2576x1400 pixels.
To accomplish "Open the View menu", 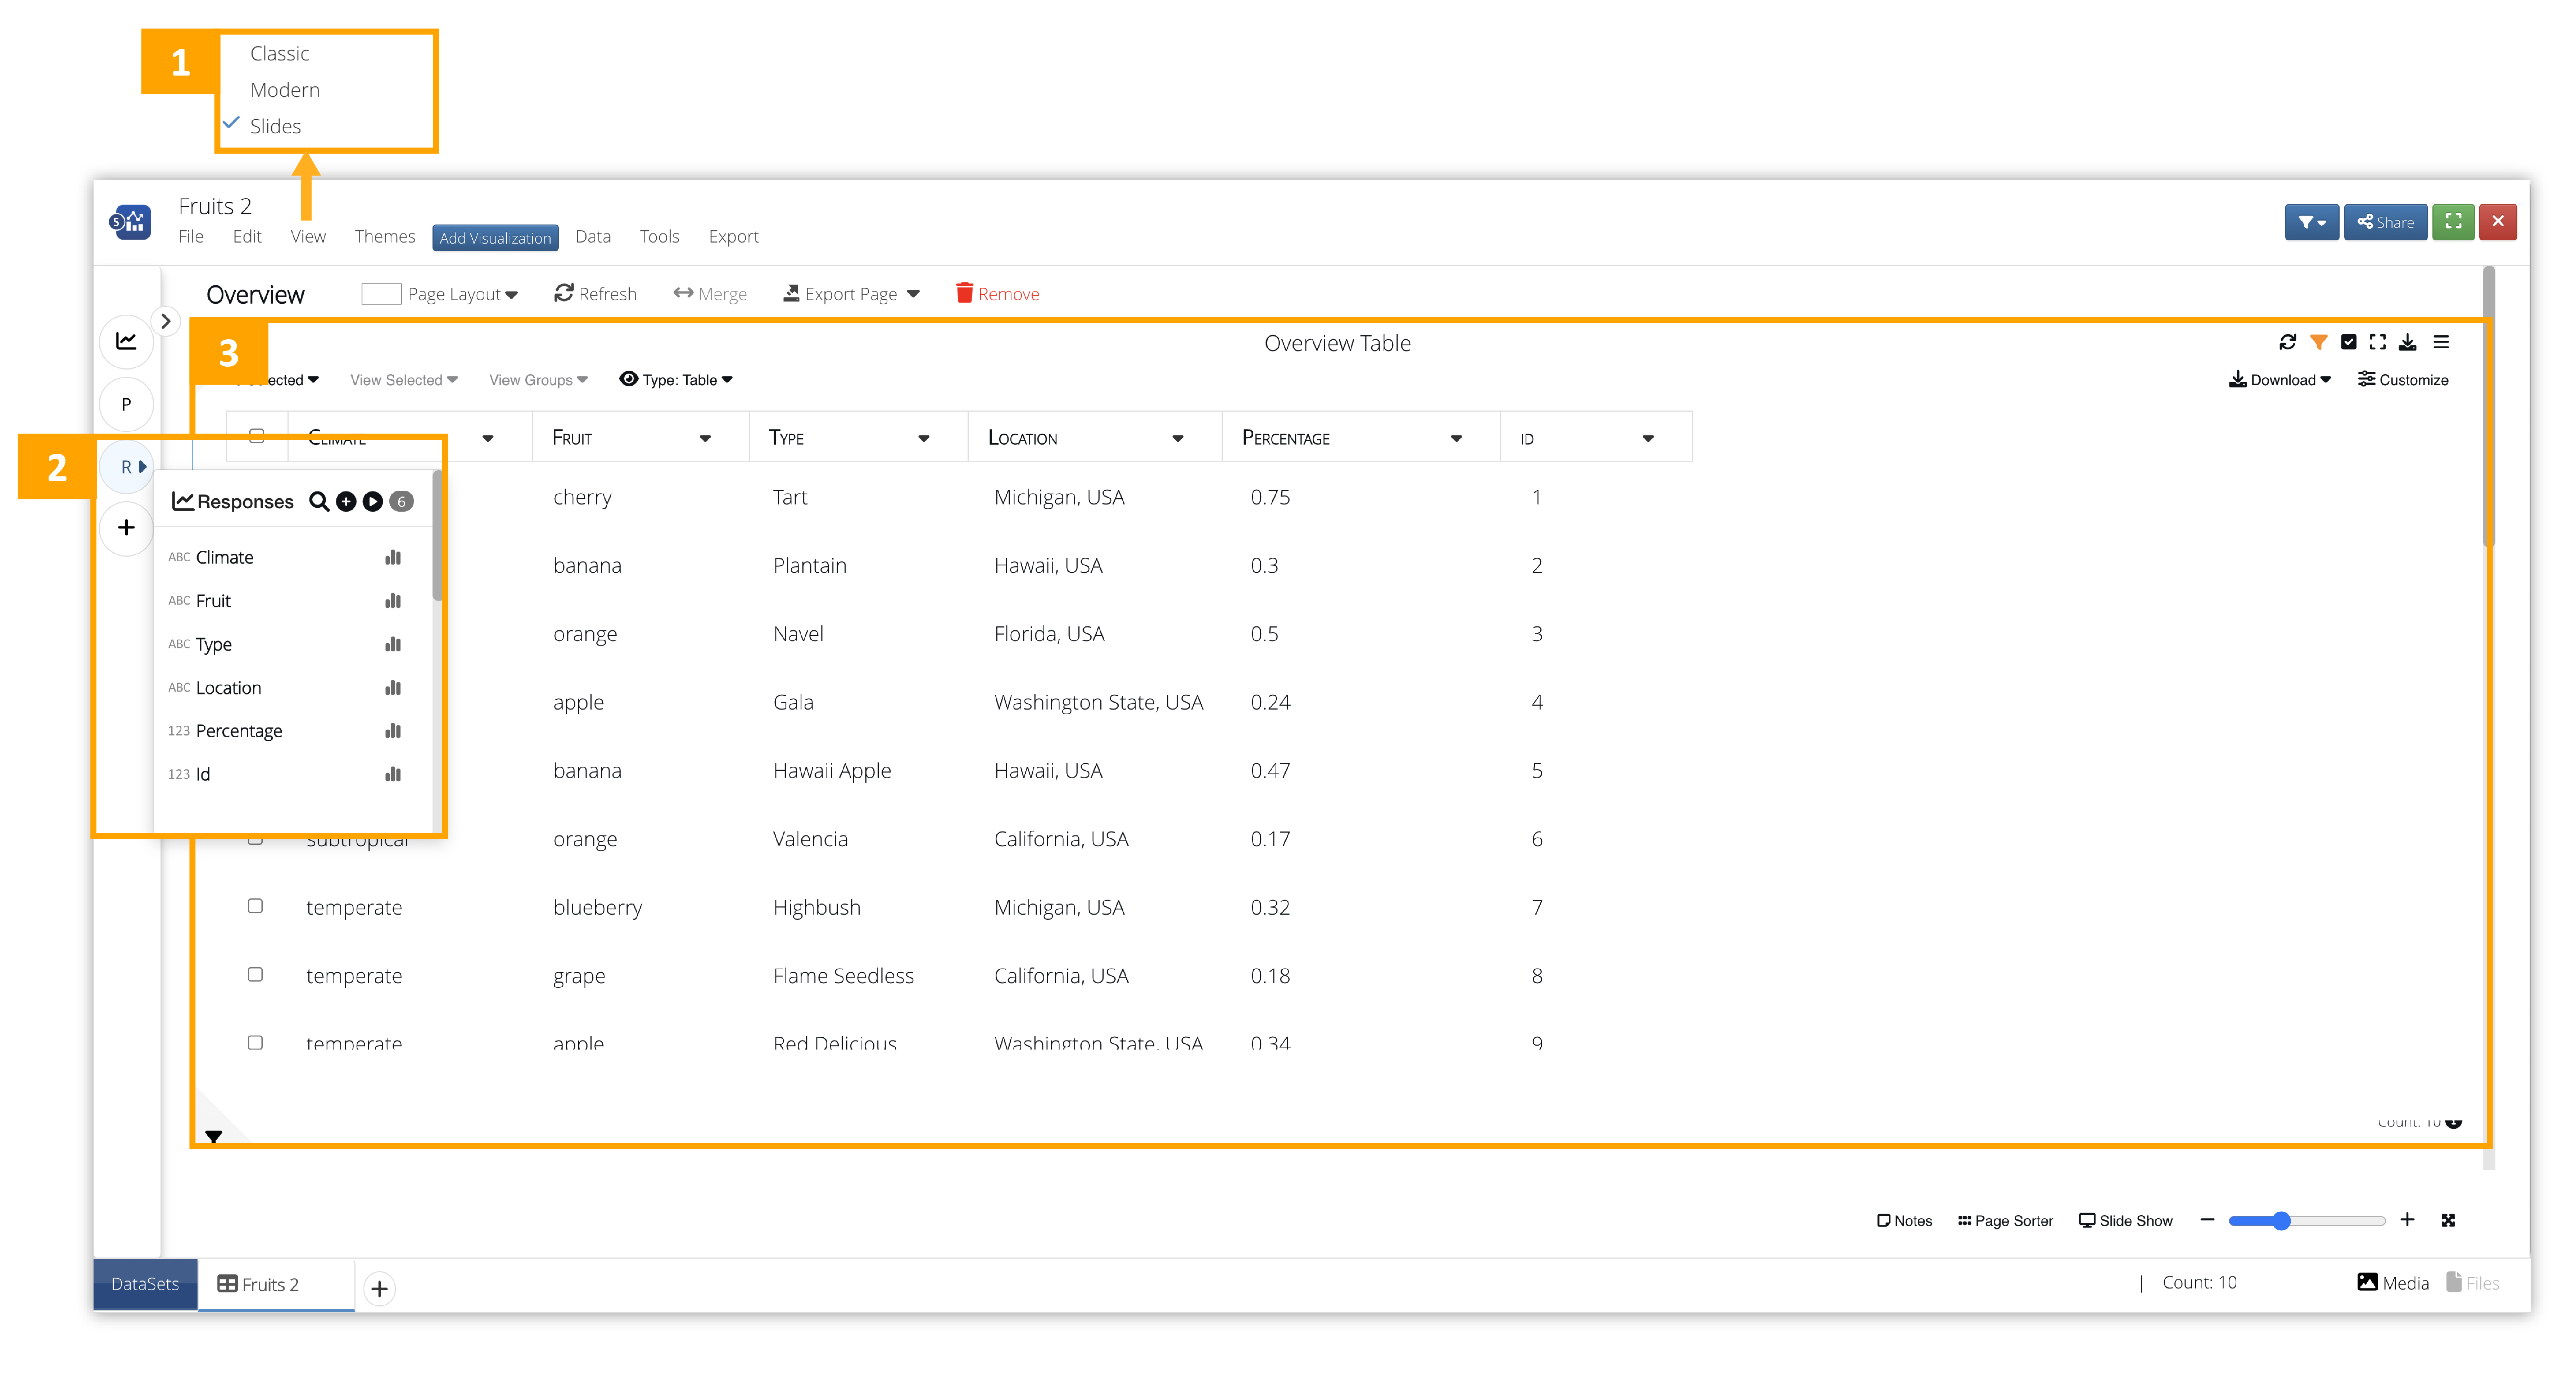I will click(x=308, y=237).
